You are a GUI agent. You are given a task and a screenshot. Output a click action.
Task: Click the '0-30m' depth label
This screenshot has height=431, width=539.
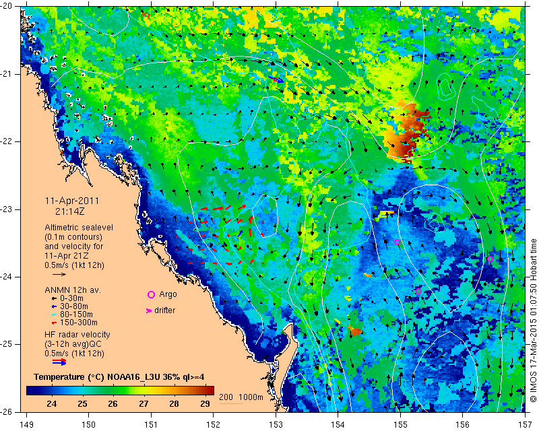71,298
